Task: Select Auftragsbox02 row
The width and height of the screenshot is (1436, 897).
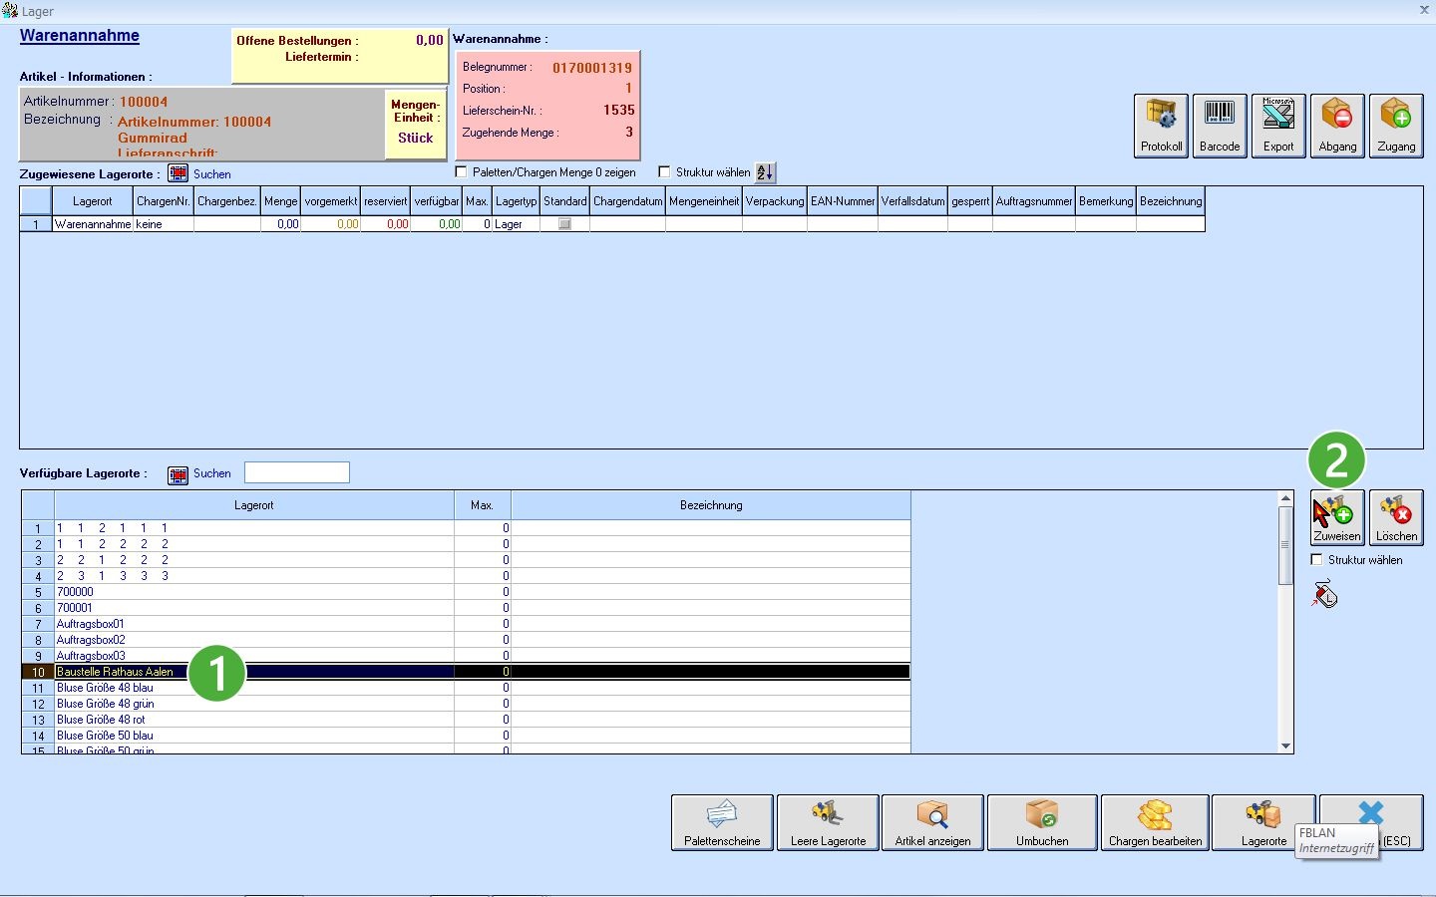Action: tap(466, 640)
